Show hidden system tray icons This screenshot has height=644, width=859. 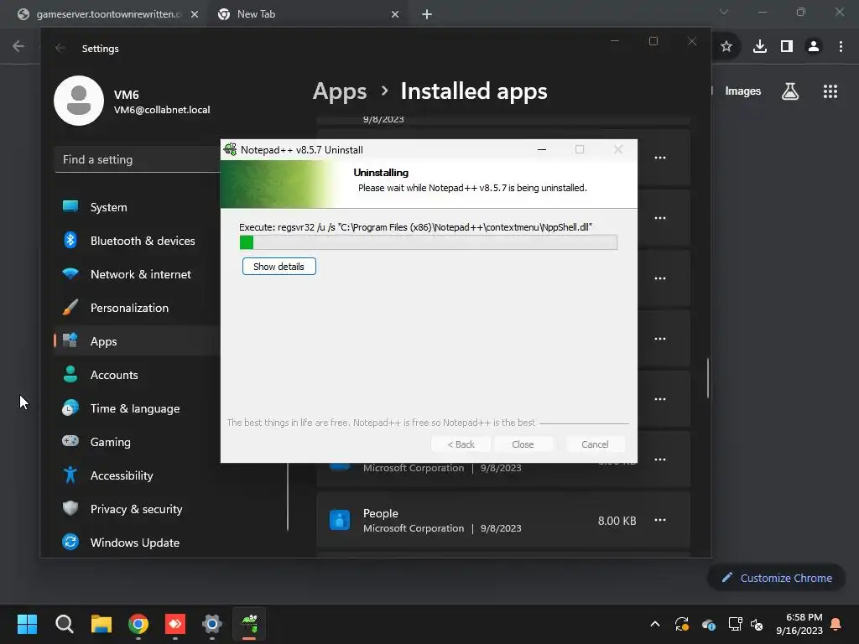coord(654,624)
